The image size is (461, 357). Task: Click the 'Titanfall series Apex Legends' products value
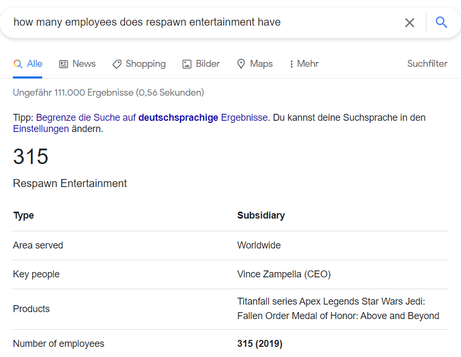pos(338,308)
